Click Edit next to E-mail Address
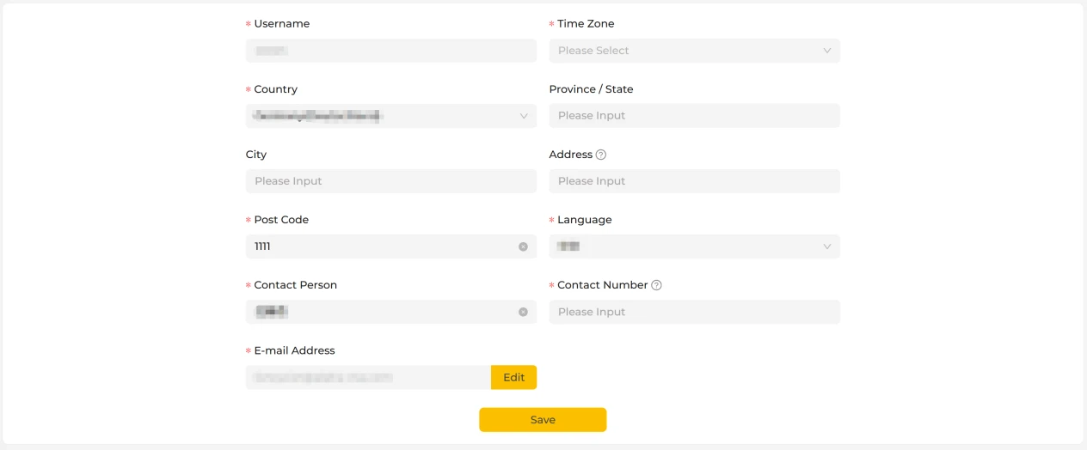Image resolution: width=1087 pixels, height=450 pixels. click(513, 377)
